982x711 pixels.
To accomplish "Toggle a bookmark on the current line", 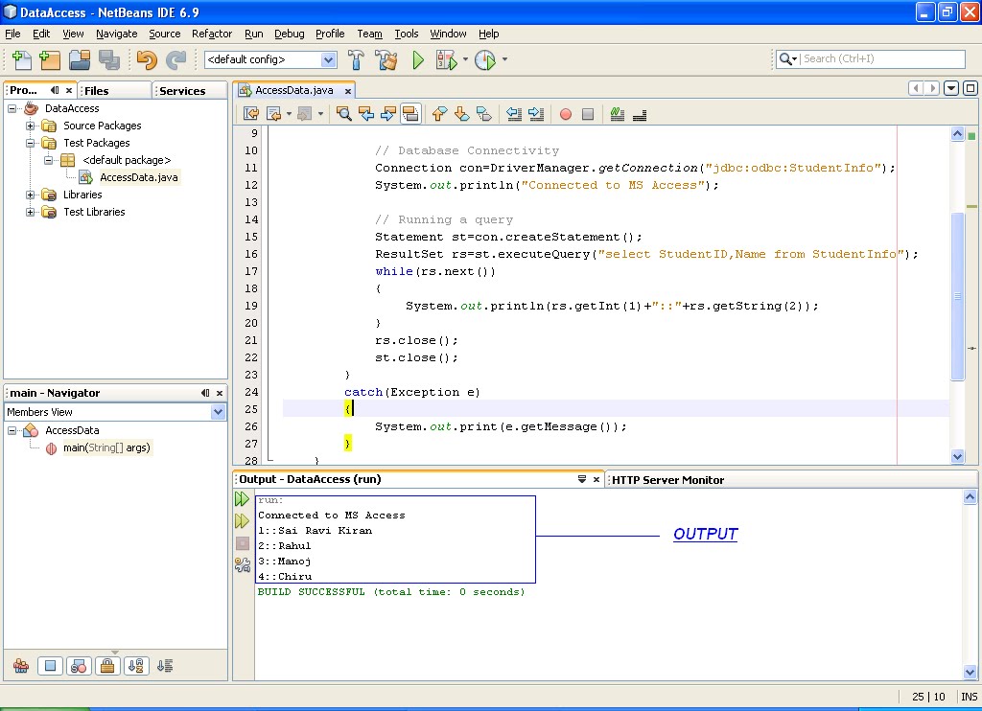I will tap(483, 114).
